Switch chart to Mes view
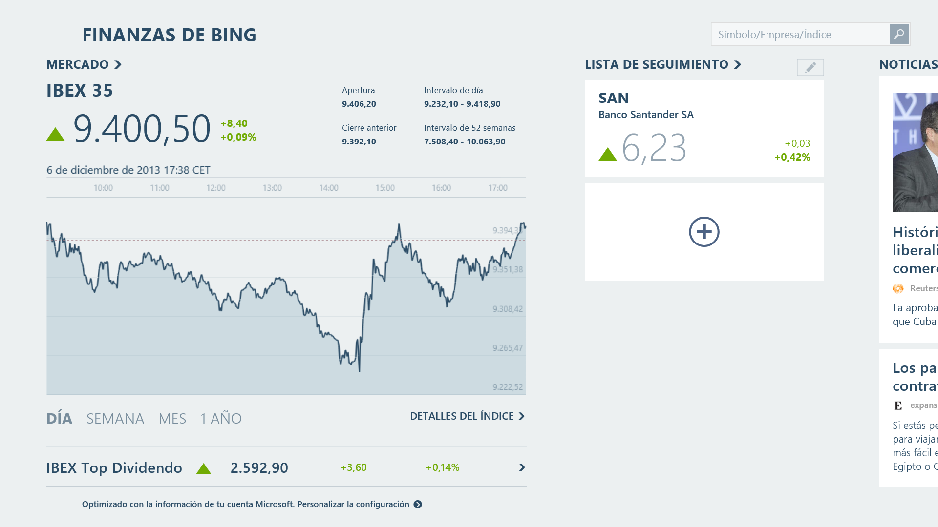 pos(172,418)
